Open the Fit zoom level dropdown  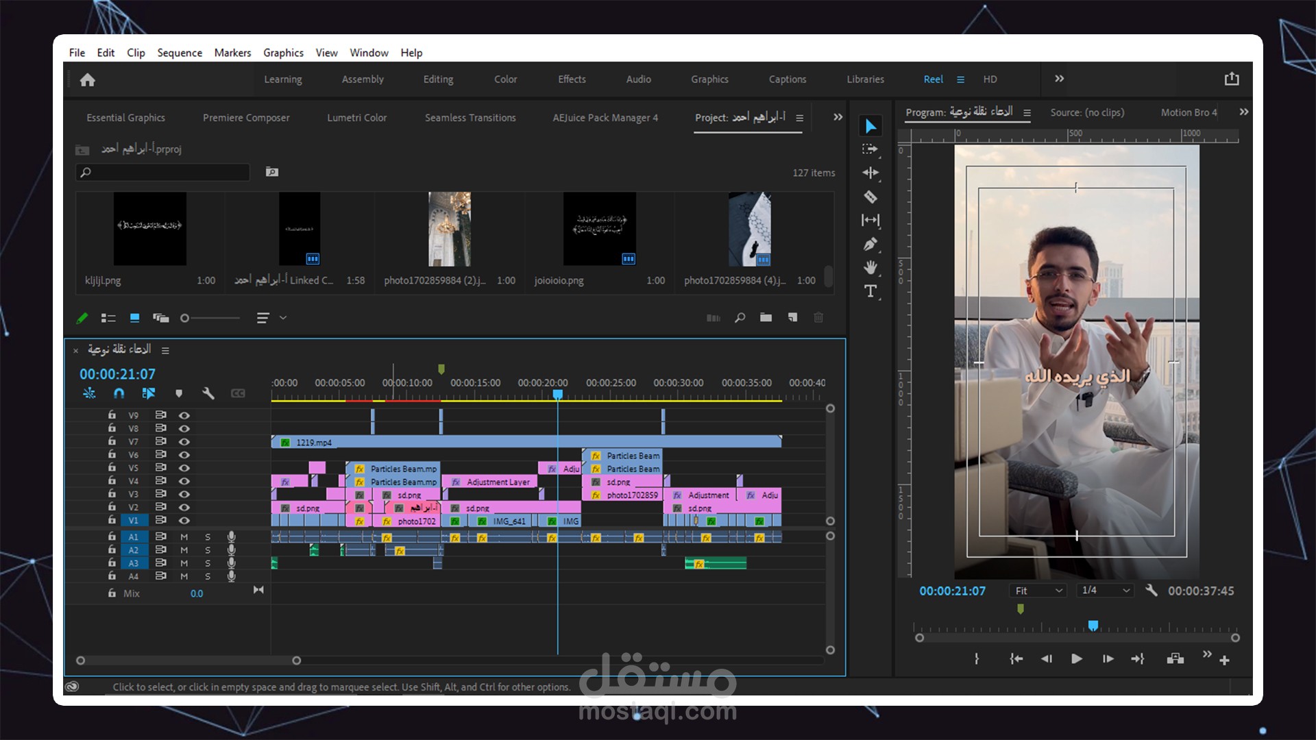1038,591
